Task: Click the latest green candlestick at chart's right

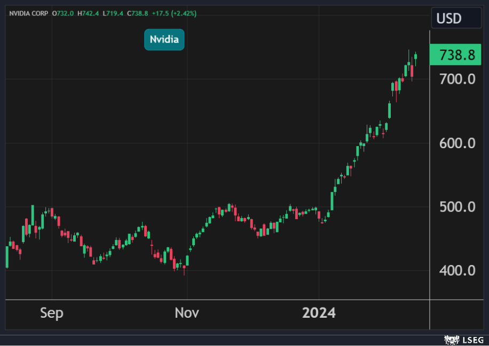Action: tap(415, 57)
